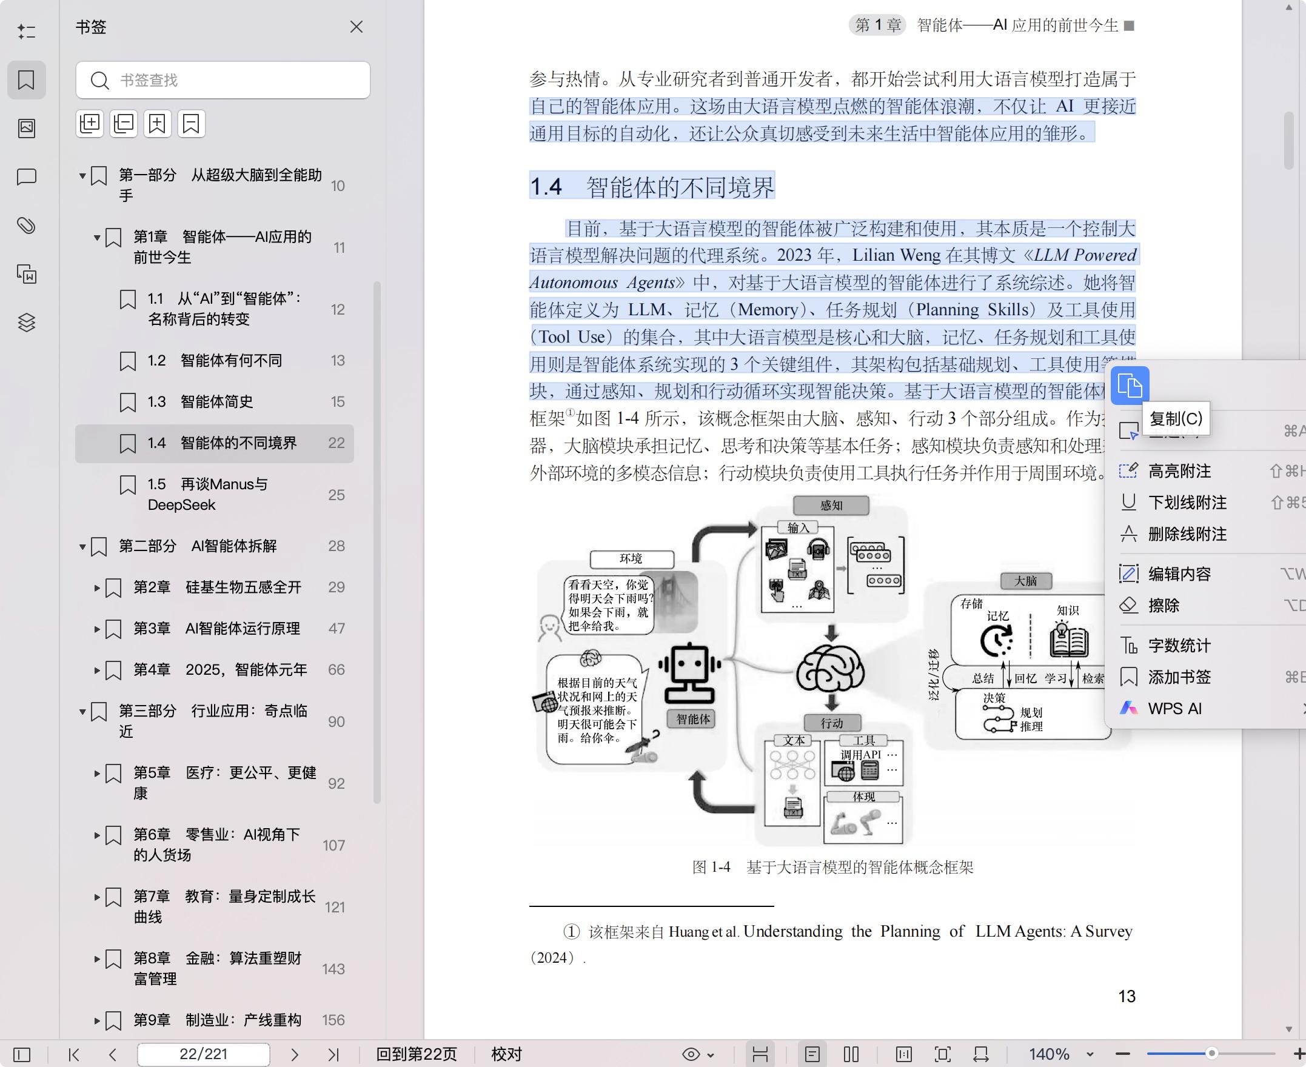The height and width of the screenshot is (1067, 1306).
Task: Click the 书签查找 search field
Action: 223,80
